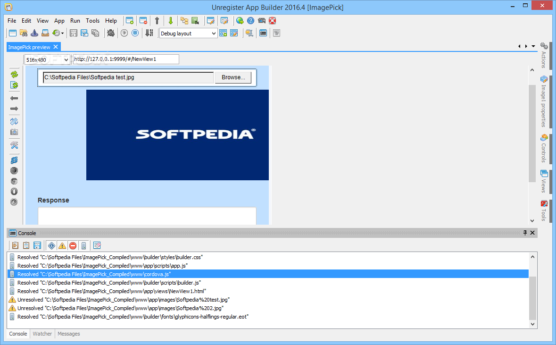Click the green refresh preview icon
The height and width of the screenshot is (345, 556).
[14, 75]
